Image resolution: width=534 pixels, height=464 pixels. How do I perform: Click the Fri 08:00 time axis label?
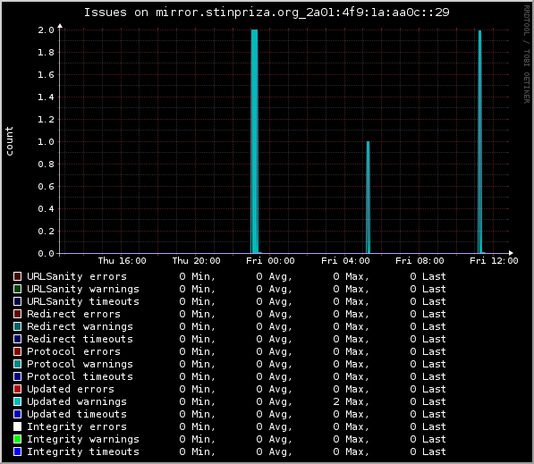tap(420, 261)
